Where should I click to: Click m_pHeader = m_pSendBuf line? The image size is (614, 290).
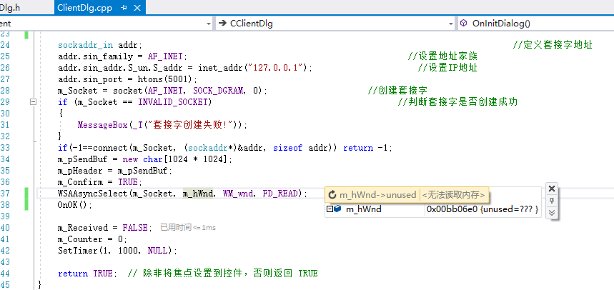[x=115, y=171]
